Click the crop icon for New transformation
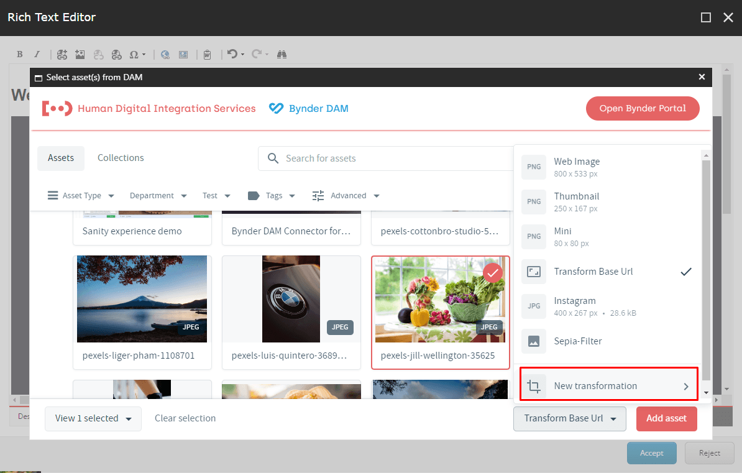 pos(533,386)
